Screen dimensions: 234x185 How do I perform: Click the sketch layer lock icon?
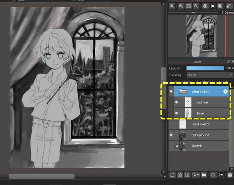click(177, 146)
